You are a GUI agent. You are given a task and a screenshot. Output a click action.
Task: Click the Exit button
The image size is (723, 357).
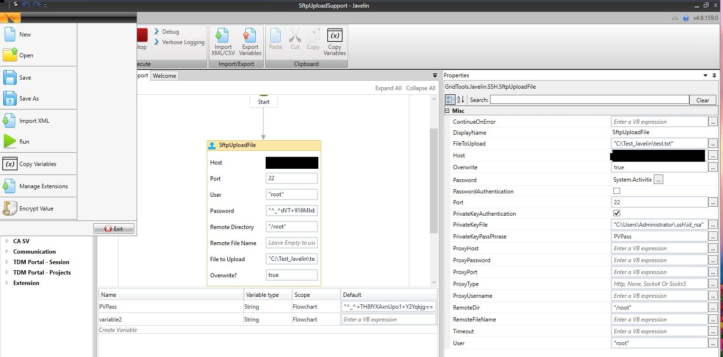tap(114, 229)
